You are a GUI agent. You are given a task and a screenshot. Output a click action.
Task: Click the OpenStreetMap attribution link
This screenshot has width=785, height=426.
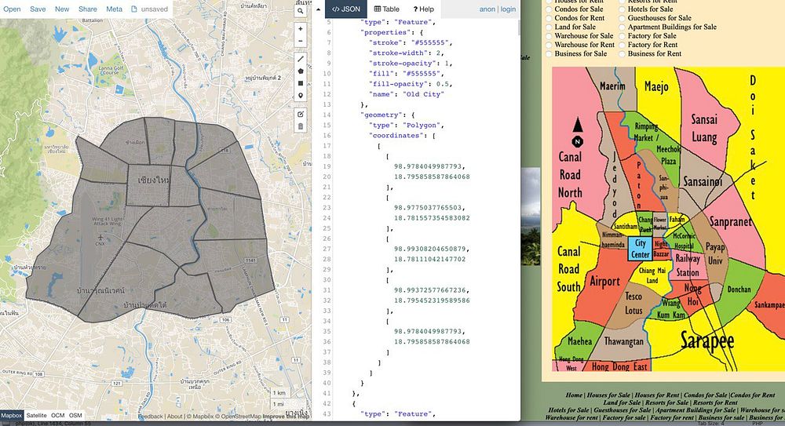coord(239,417)
